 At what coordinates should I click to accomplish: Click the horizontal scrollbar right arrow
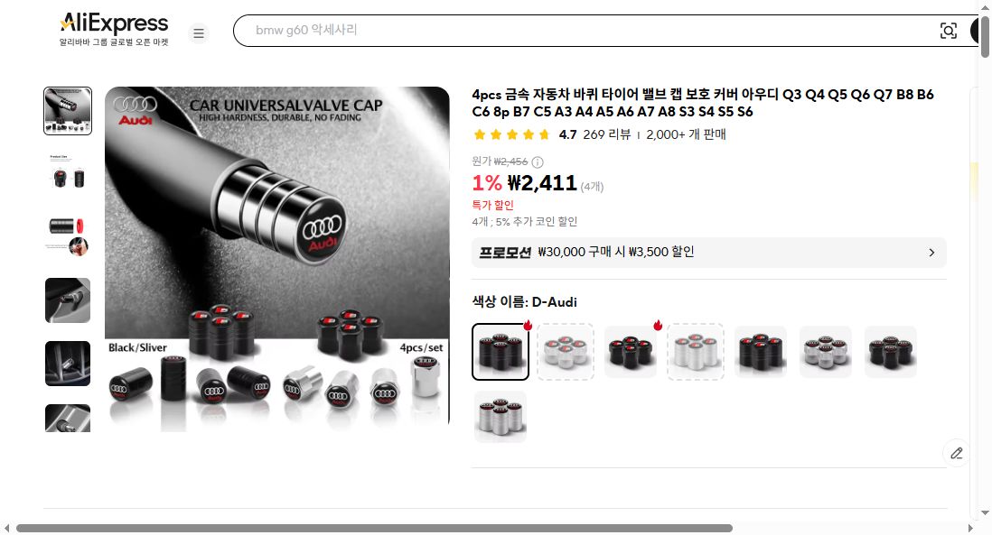tap(970, 528)
